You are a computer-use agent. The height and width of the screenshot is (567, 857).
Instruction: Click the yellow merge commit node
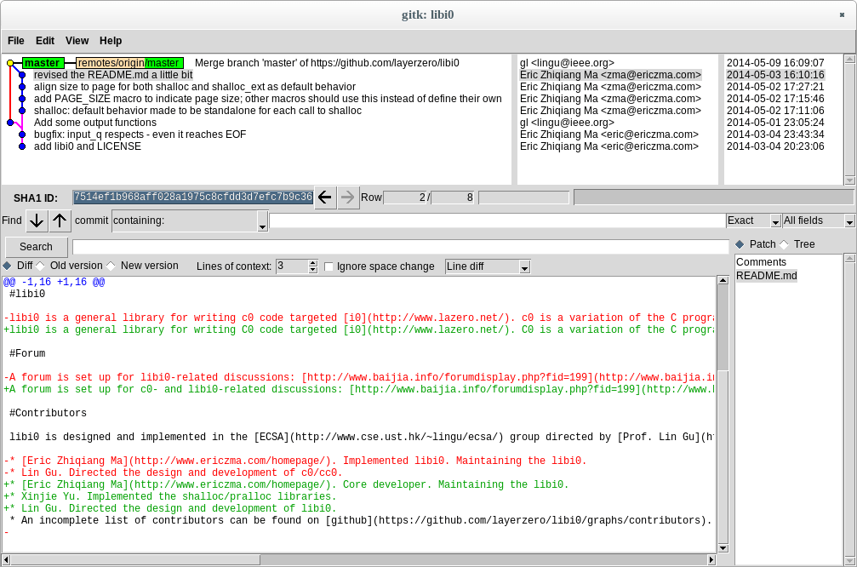[x=10, y=63]
